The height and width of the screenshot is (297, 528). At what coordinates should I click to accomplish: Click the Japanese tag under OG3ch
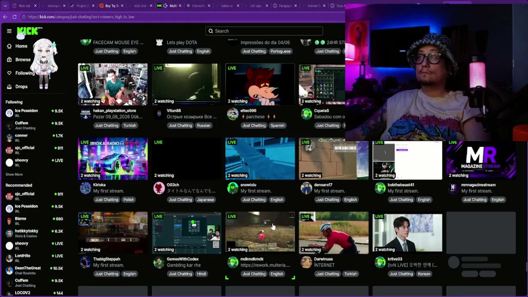[205, 200]
